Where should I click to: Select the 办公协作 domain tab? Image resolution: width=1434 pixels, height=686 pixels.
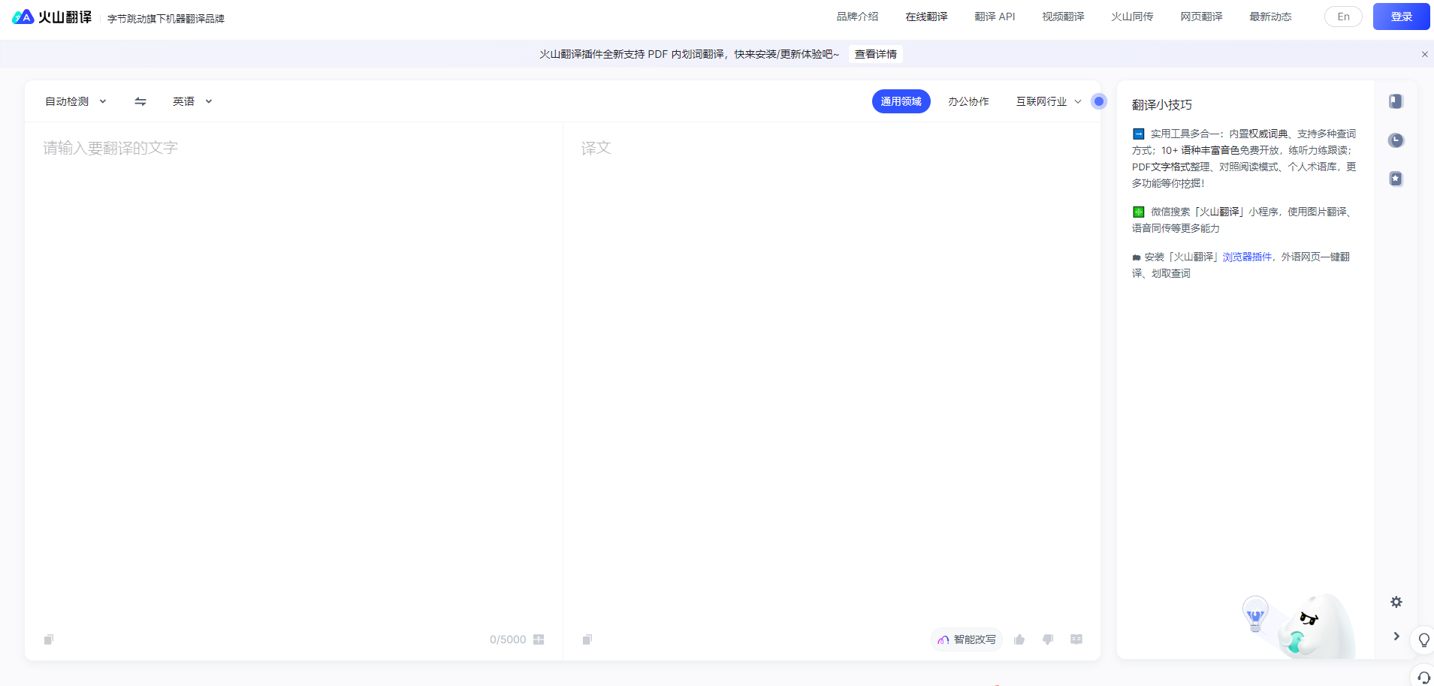[969, 101]
